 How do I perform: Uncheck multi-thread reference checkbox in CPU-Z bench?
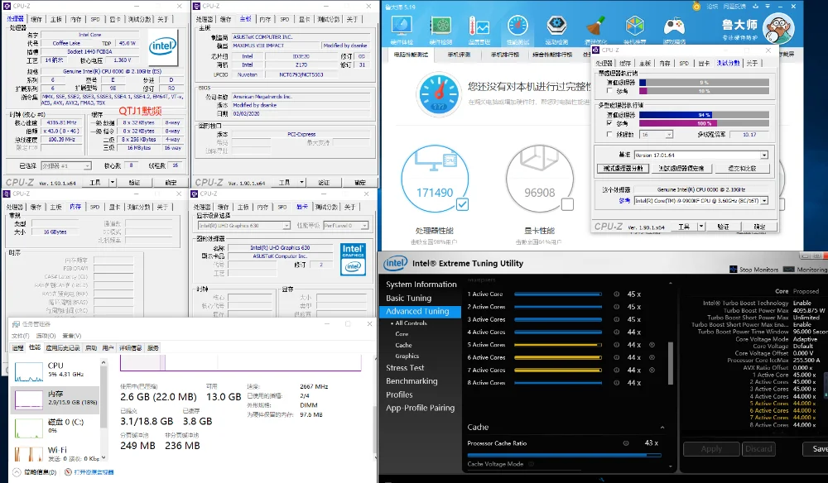click(x=610, y=123)
